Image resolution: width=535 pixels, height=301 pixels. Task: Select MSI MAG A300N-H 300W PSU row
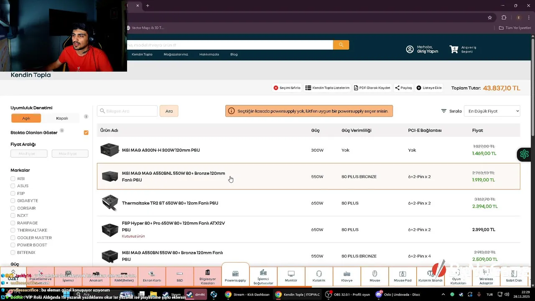(308, 150)
